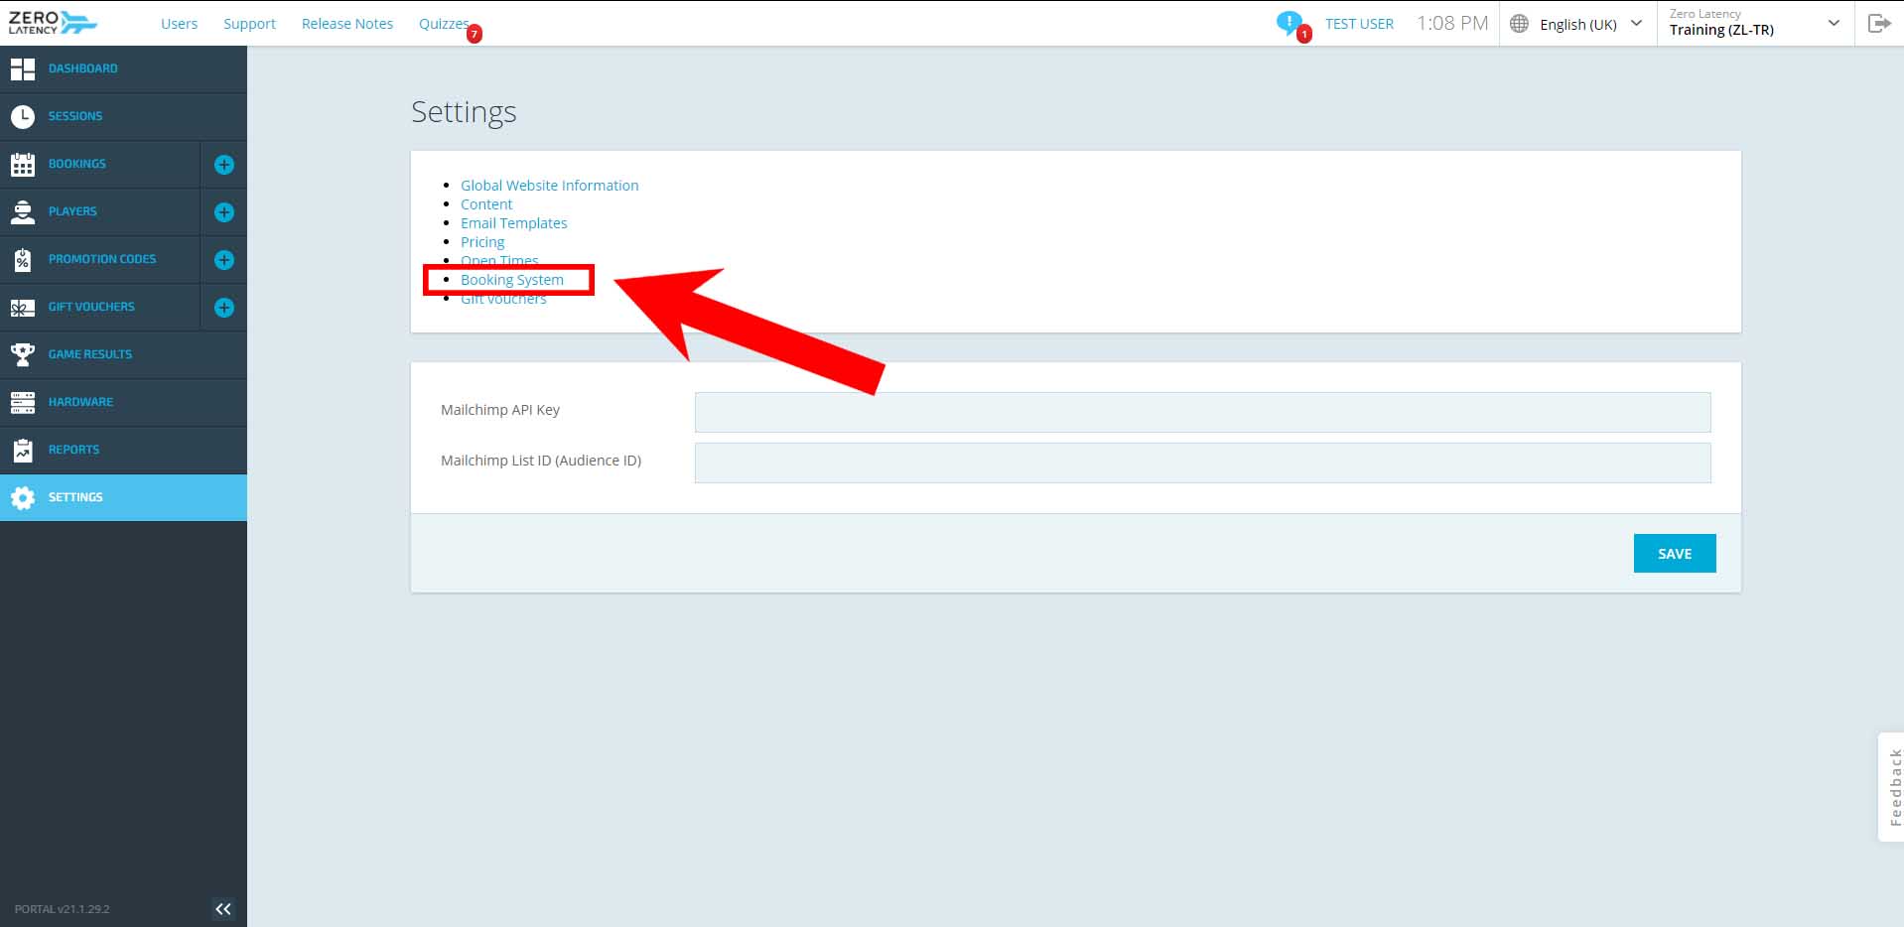1904x927 pixels.
Task: Add a new player with plus icon
Action: (224, 212)
